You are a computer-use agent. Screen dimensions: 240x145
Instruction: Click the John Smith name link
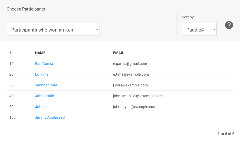45,96
